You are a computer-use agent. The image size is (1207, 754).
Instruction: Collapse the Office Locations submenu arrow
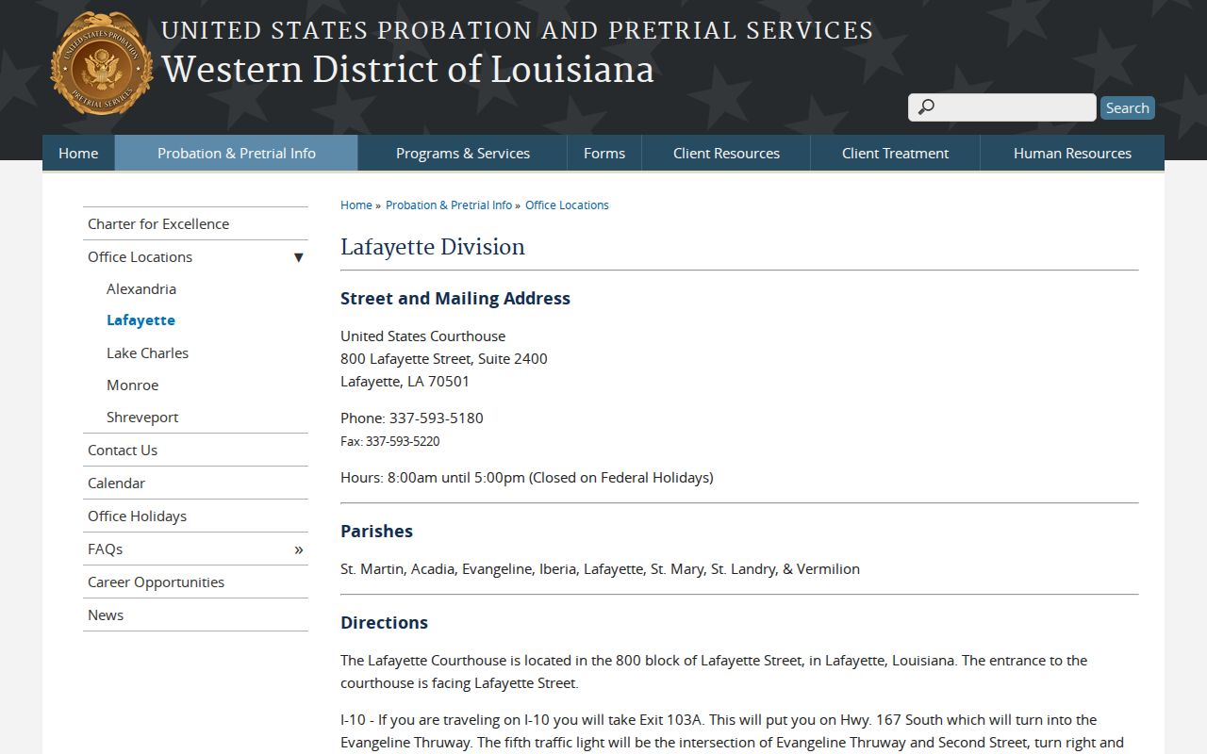pyautogui.click(x=298, y=257)
